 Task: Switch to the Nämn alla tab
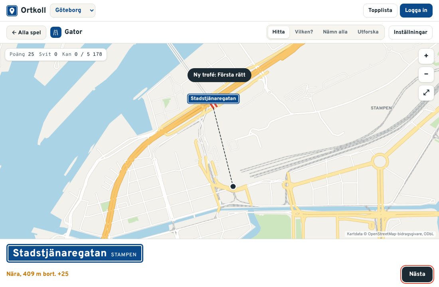(335, 32)
